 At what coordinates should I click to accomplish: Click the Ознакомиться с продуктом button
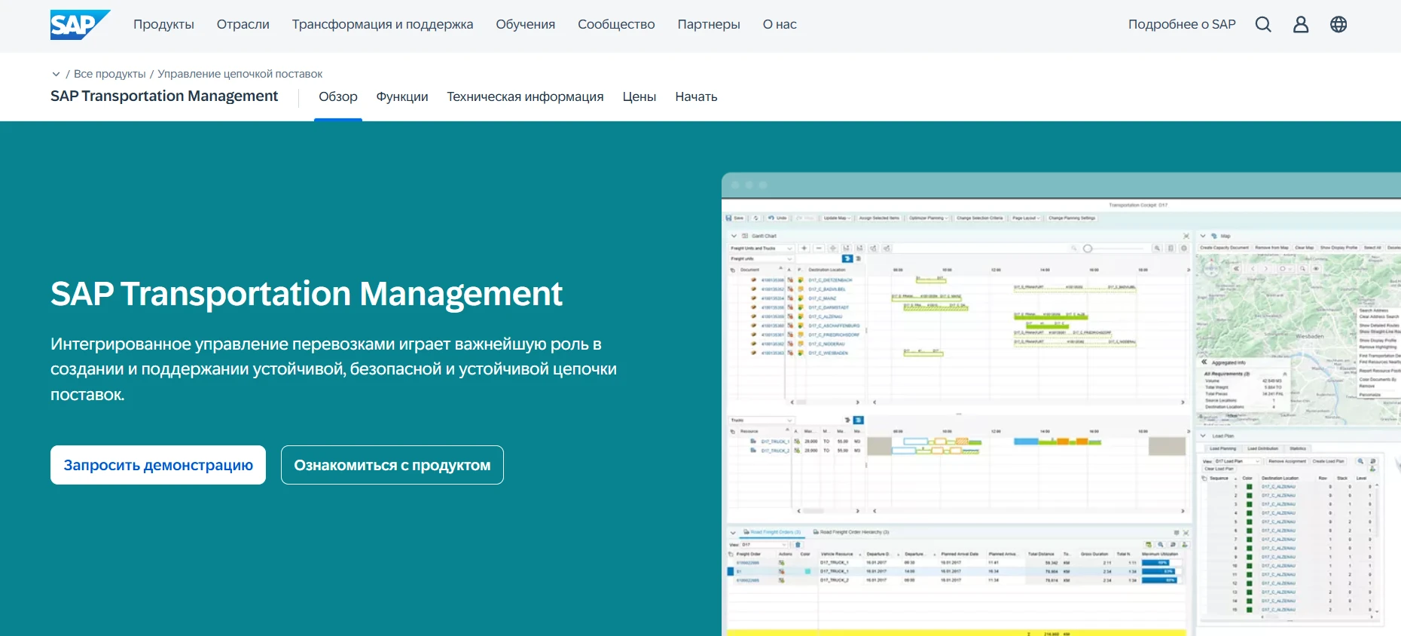point(392,465)
